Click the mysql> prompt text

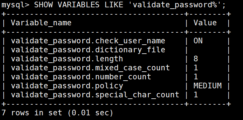tap(15, 5)
